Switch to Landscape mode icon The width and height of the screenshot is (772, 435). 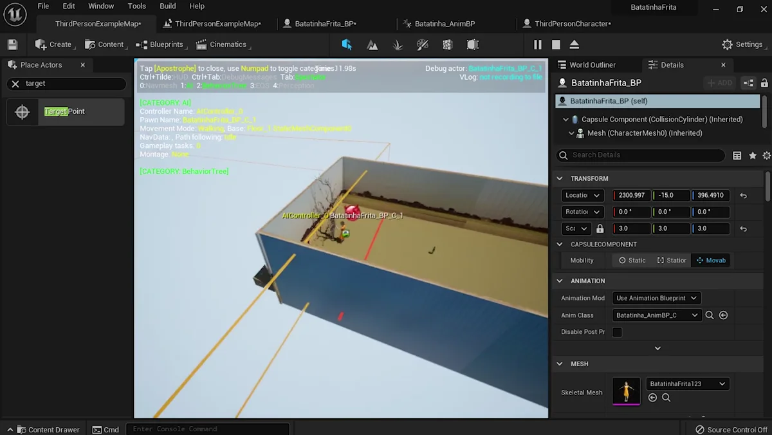click(372, 44)
